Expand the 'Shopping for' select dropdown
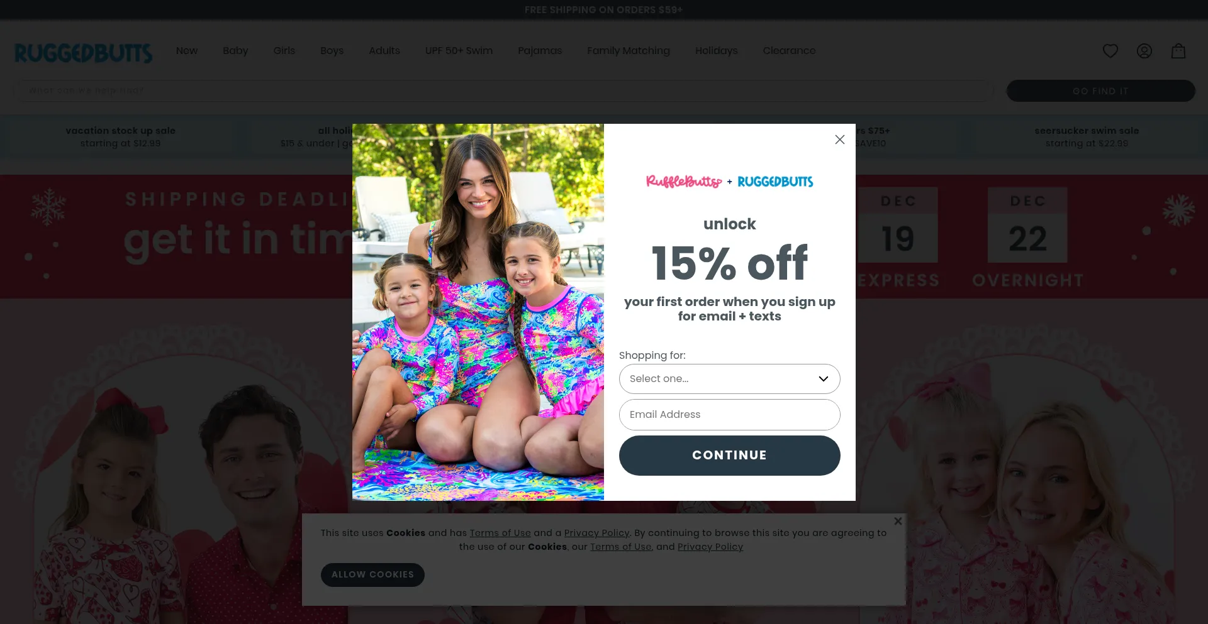Viewport: 1208px width, 624px height. pyautogui.click(x=730, y=379)
